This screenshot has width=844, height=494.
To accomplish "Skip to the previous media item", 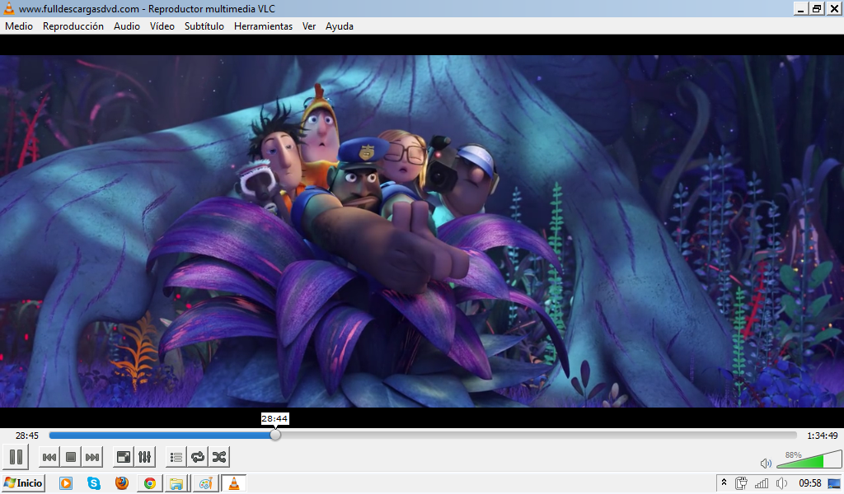I will click(49, 457).
